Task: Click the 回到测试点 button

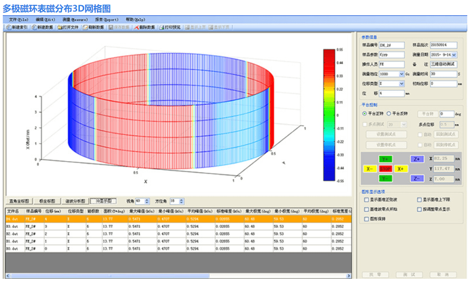Action: 446,134
